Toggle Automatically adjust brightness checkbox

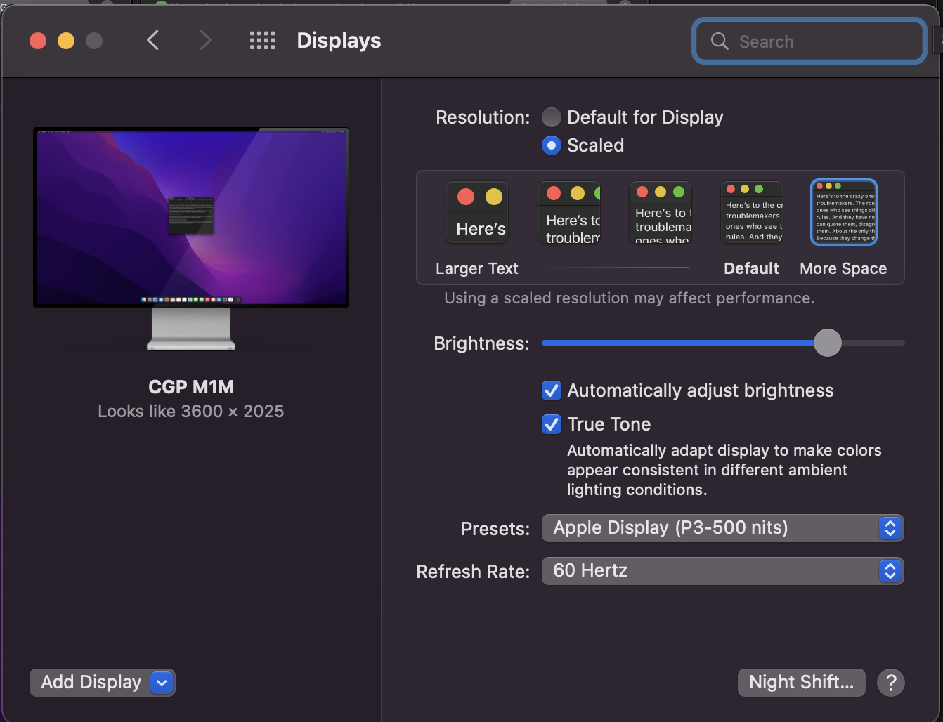click(x=552, y=390)
